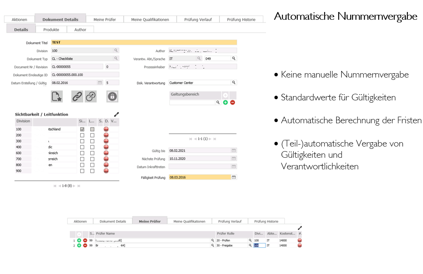The image size is (423, 274).
Task: Enable Sichtbarkeit checkbox for division 600
Action: pyautogui.click(x=82, y=153)
